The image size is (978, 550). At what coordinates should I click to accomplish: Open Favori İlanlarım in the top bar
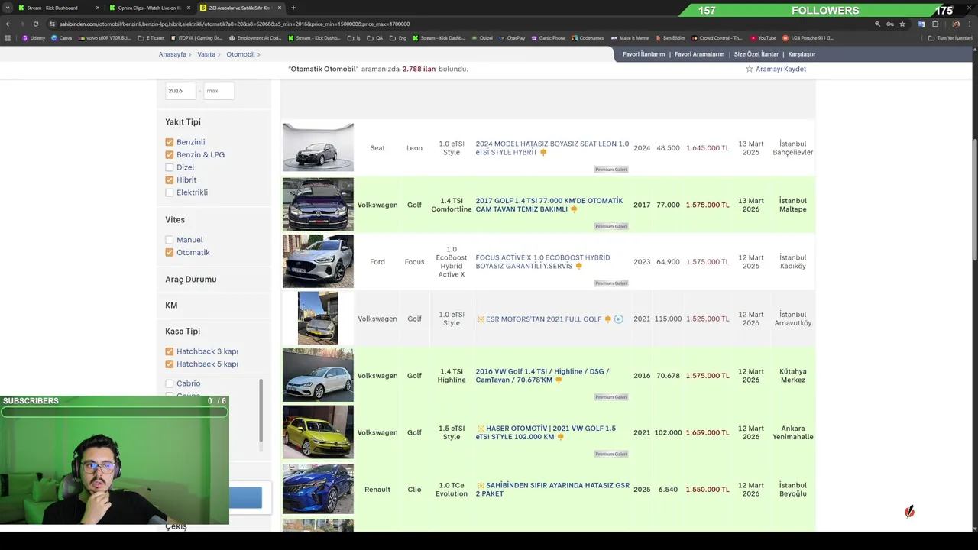point(643,54)
